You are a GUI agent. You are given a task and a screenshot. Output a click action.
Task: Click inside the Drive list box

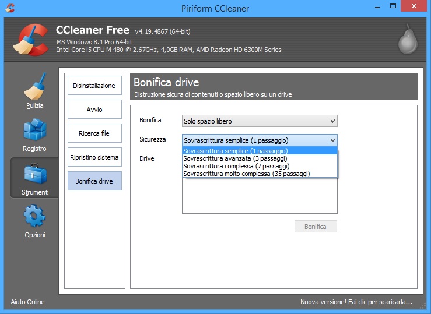click(x=260, y=195)
